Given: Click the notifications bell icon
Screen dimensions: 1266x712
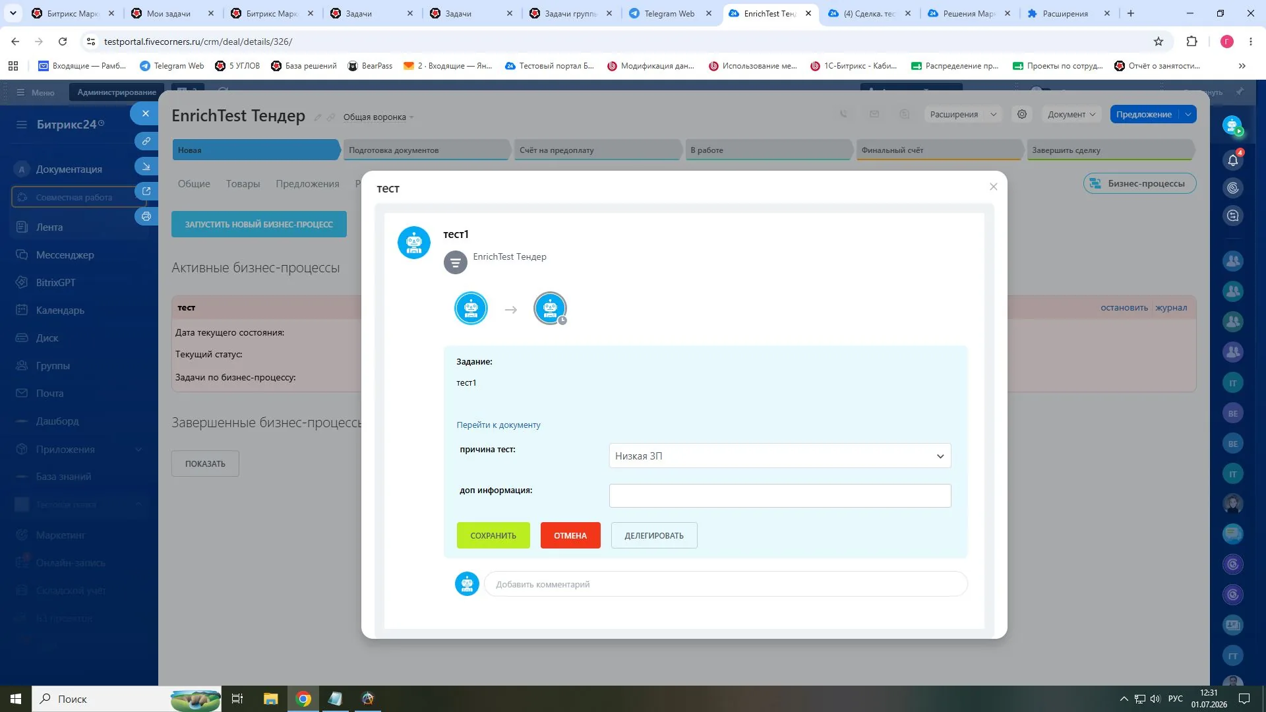Looking at the screenshot, I should [1233, 160].
